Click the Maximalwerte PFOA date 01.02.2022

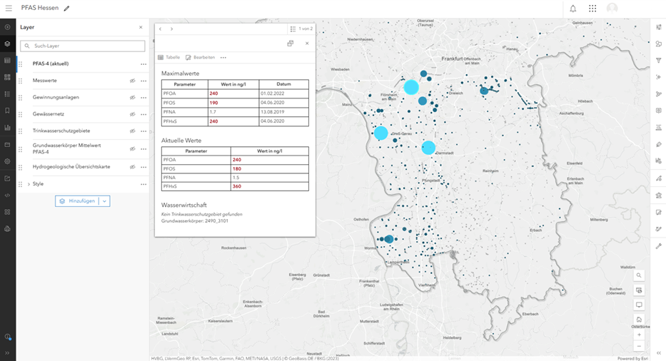pos(273,93)
